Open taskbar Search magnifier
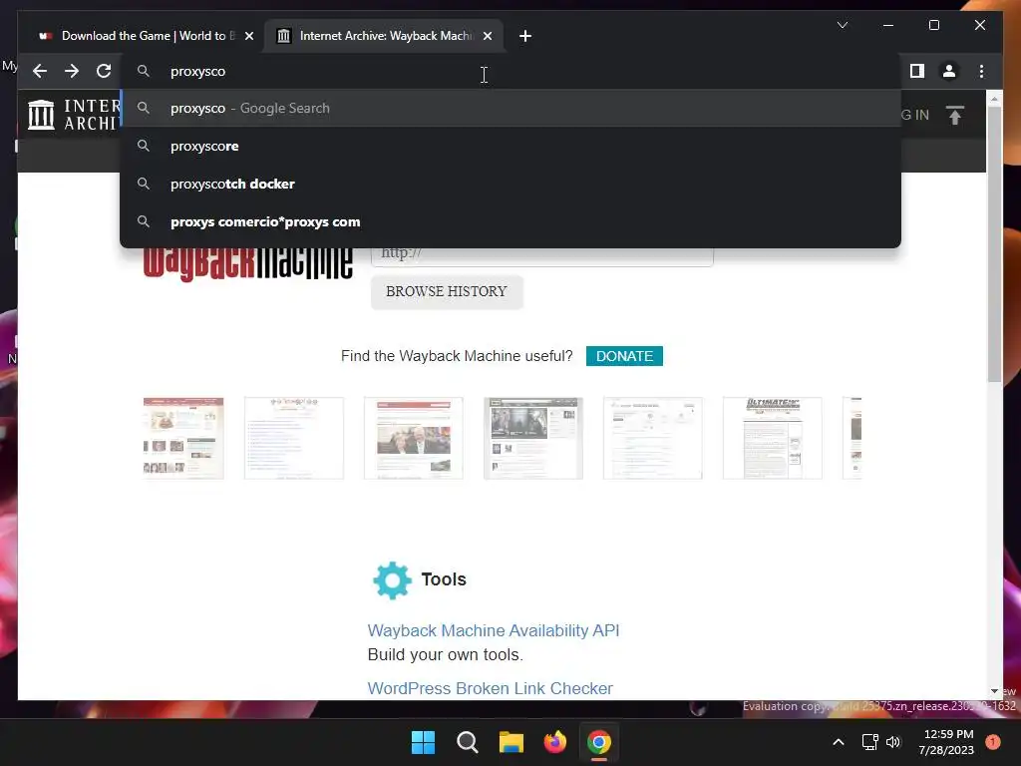This screenshot has height=766, width=1021. click(x=467, y=742)
